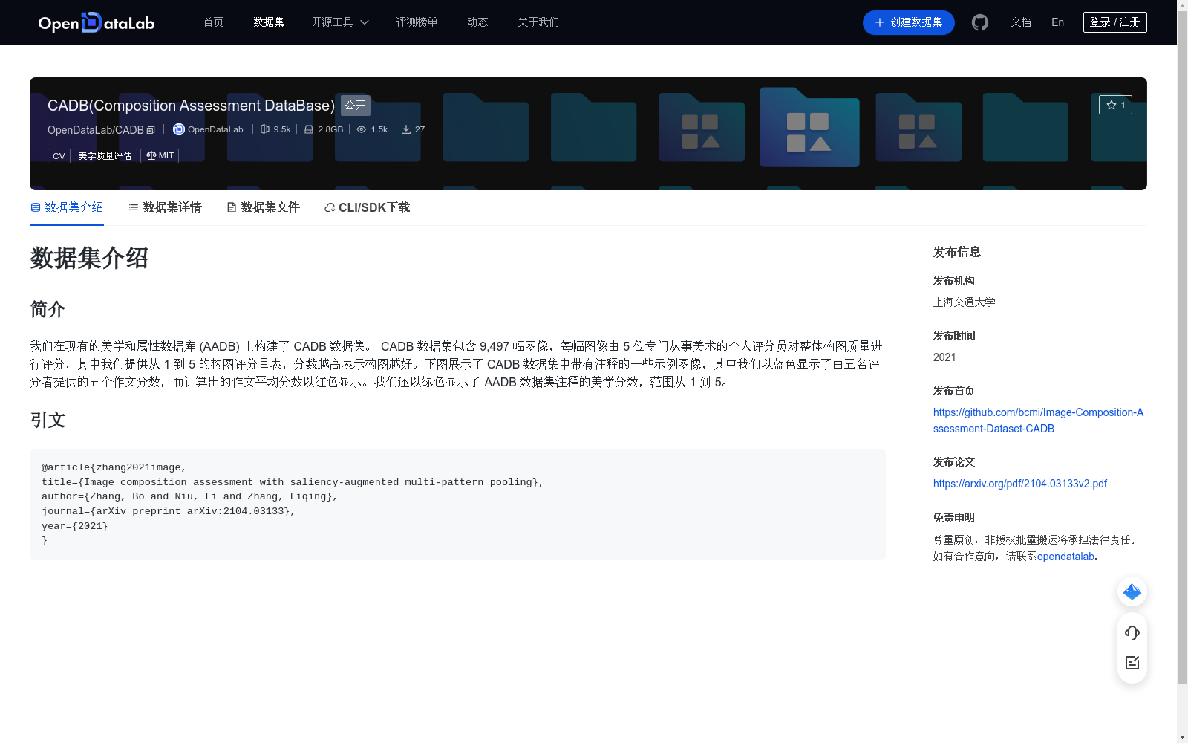Click 登录 / 注册 button
The width and height of the screenshot is (1188, 743).
(x=1114, y=22)
